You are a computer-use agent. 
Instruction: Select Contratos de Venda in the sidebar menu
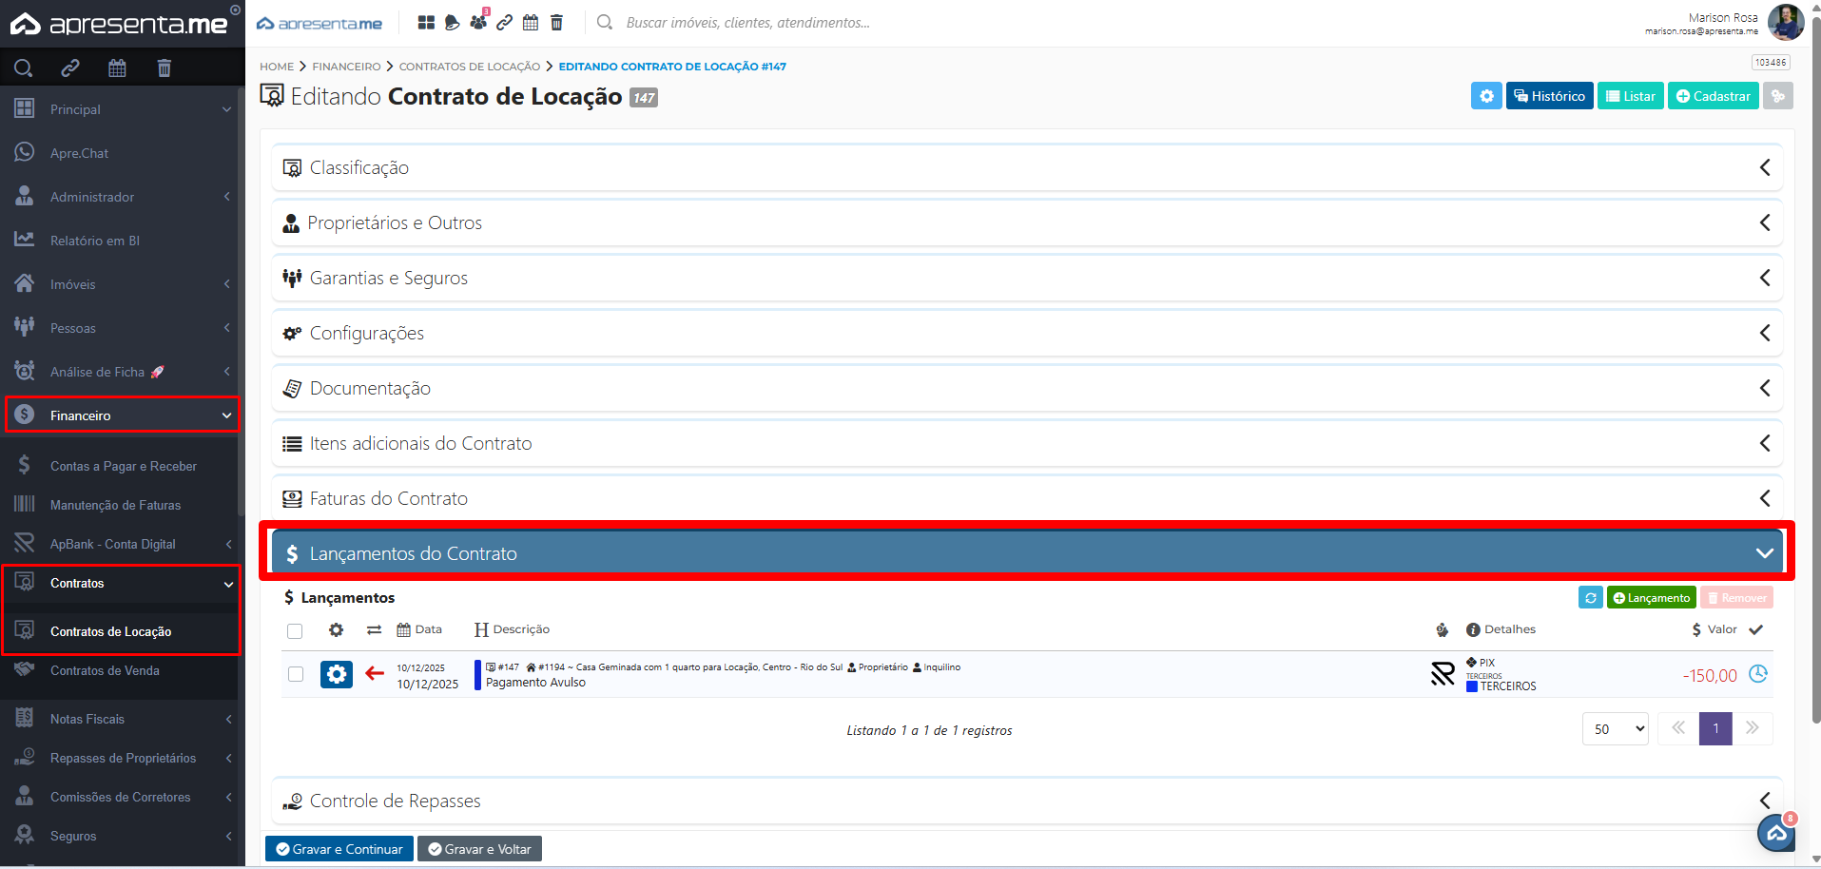(105, 670)
